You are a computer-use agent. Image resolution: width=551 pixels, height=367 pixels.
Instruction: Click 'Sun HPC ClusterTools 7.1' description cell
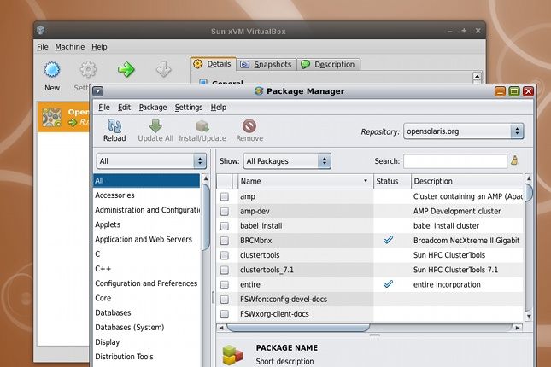pos(467,270)
